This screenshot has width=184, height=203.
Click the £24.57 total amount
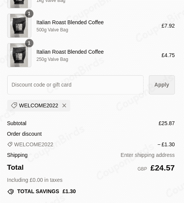click(162, 168)
